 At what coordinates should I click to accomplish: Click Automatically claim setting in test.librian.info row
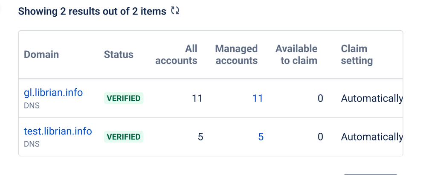coord(372,137)
